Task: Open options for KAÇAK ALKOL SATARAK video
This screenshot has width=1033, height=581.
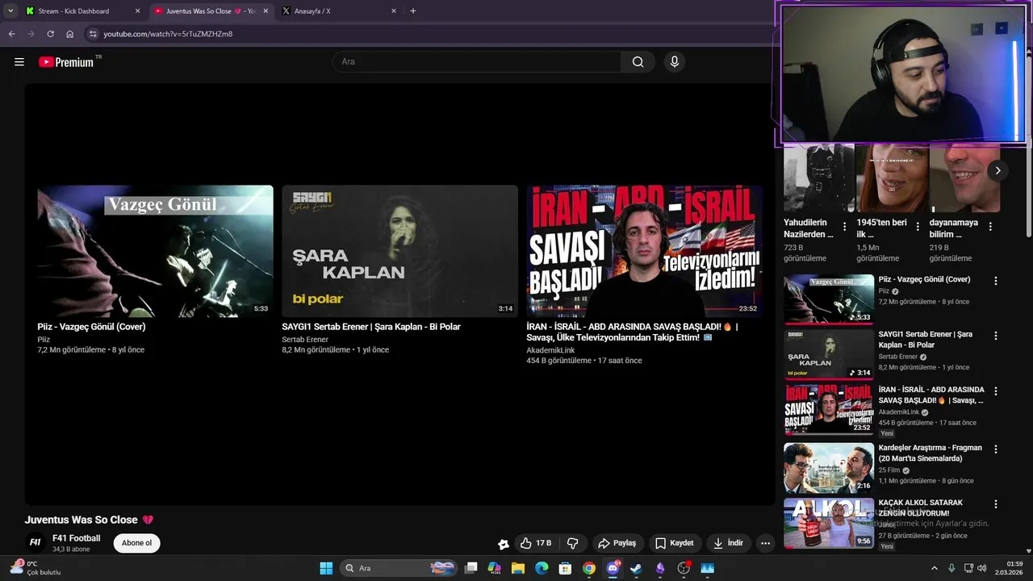Action: 995,504
